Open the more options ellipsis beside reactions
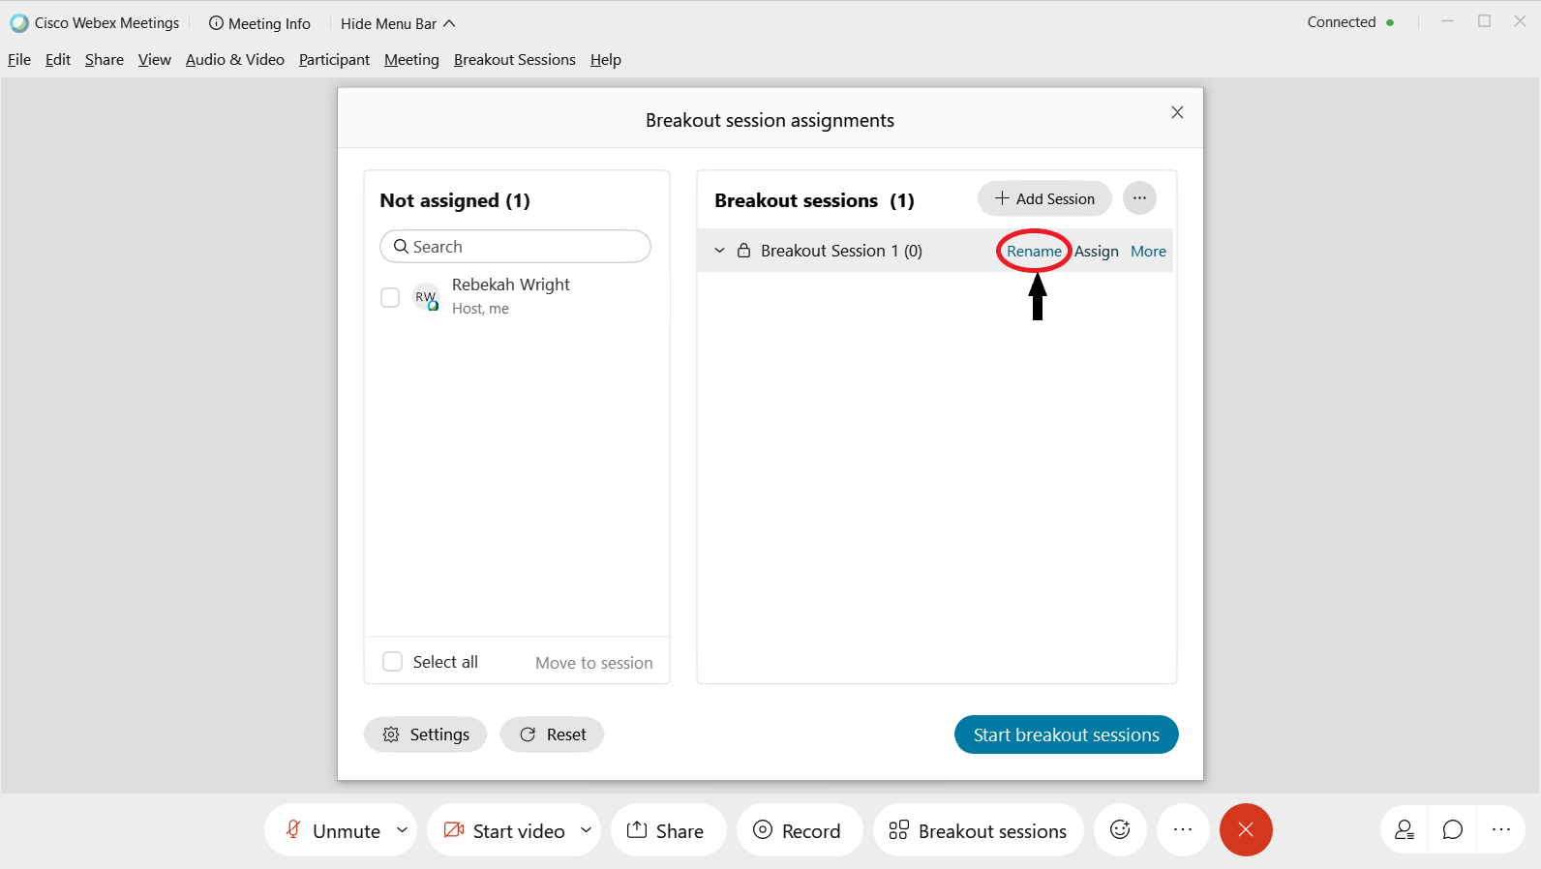The image size is (1541, 869). point(1183,830)
